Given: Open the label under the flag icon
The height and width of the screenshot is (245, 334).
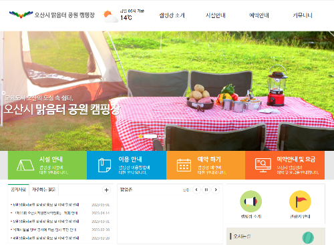Looking at the screenshot, I should pos(300,216).
